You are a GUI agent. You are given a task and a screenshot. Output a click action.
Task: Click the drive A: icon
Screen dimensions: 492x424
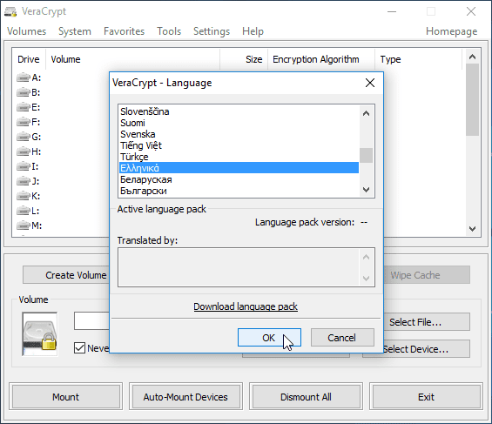24,77
